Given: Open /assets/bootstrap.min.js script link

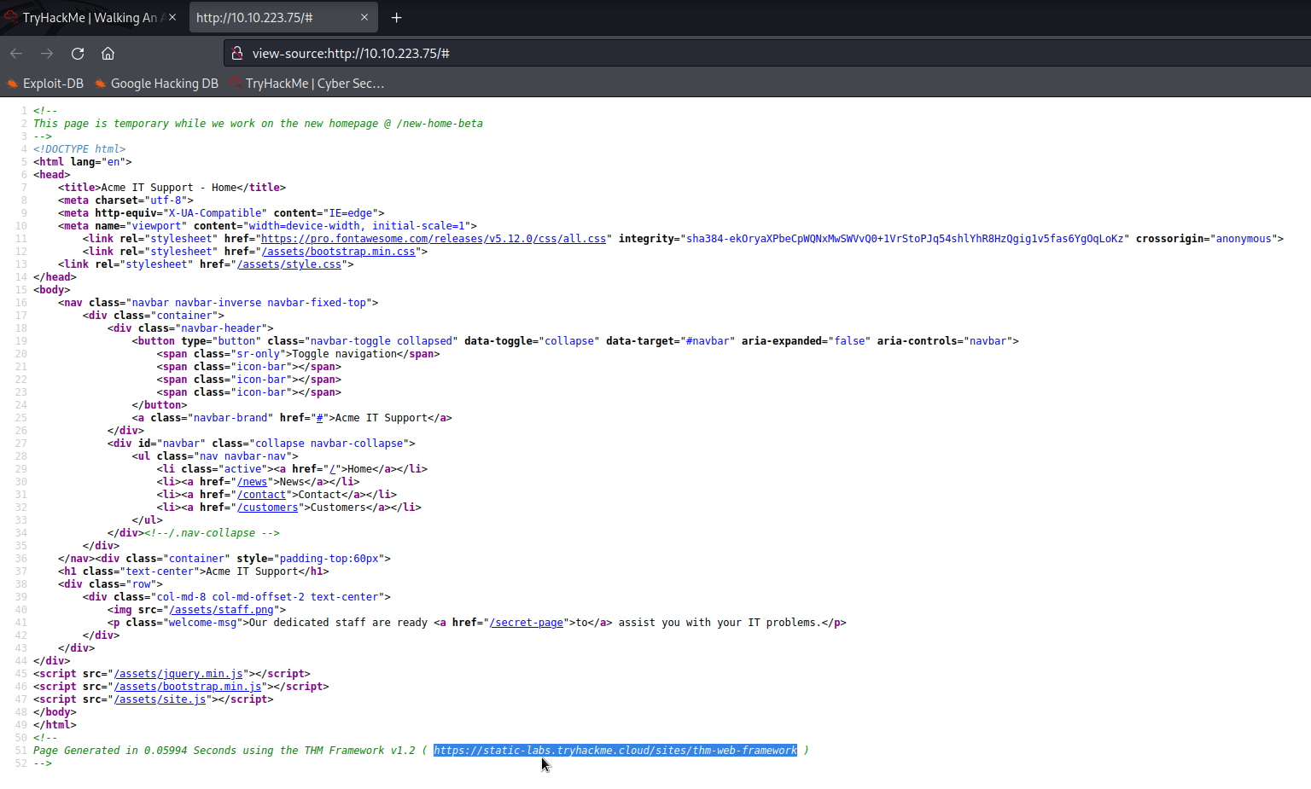Looking at the screenshot, I should [188, 687].
